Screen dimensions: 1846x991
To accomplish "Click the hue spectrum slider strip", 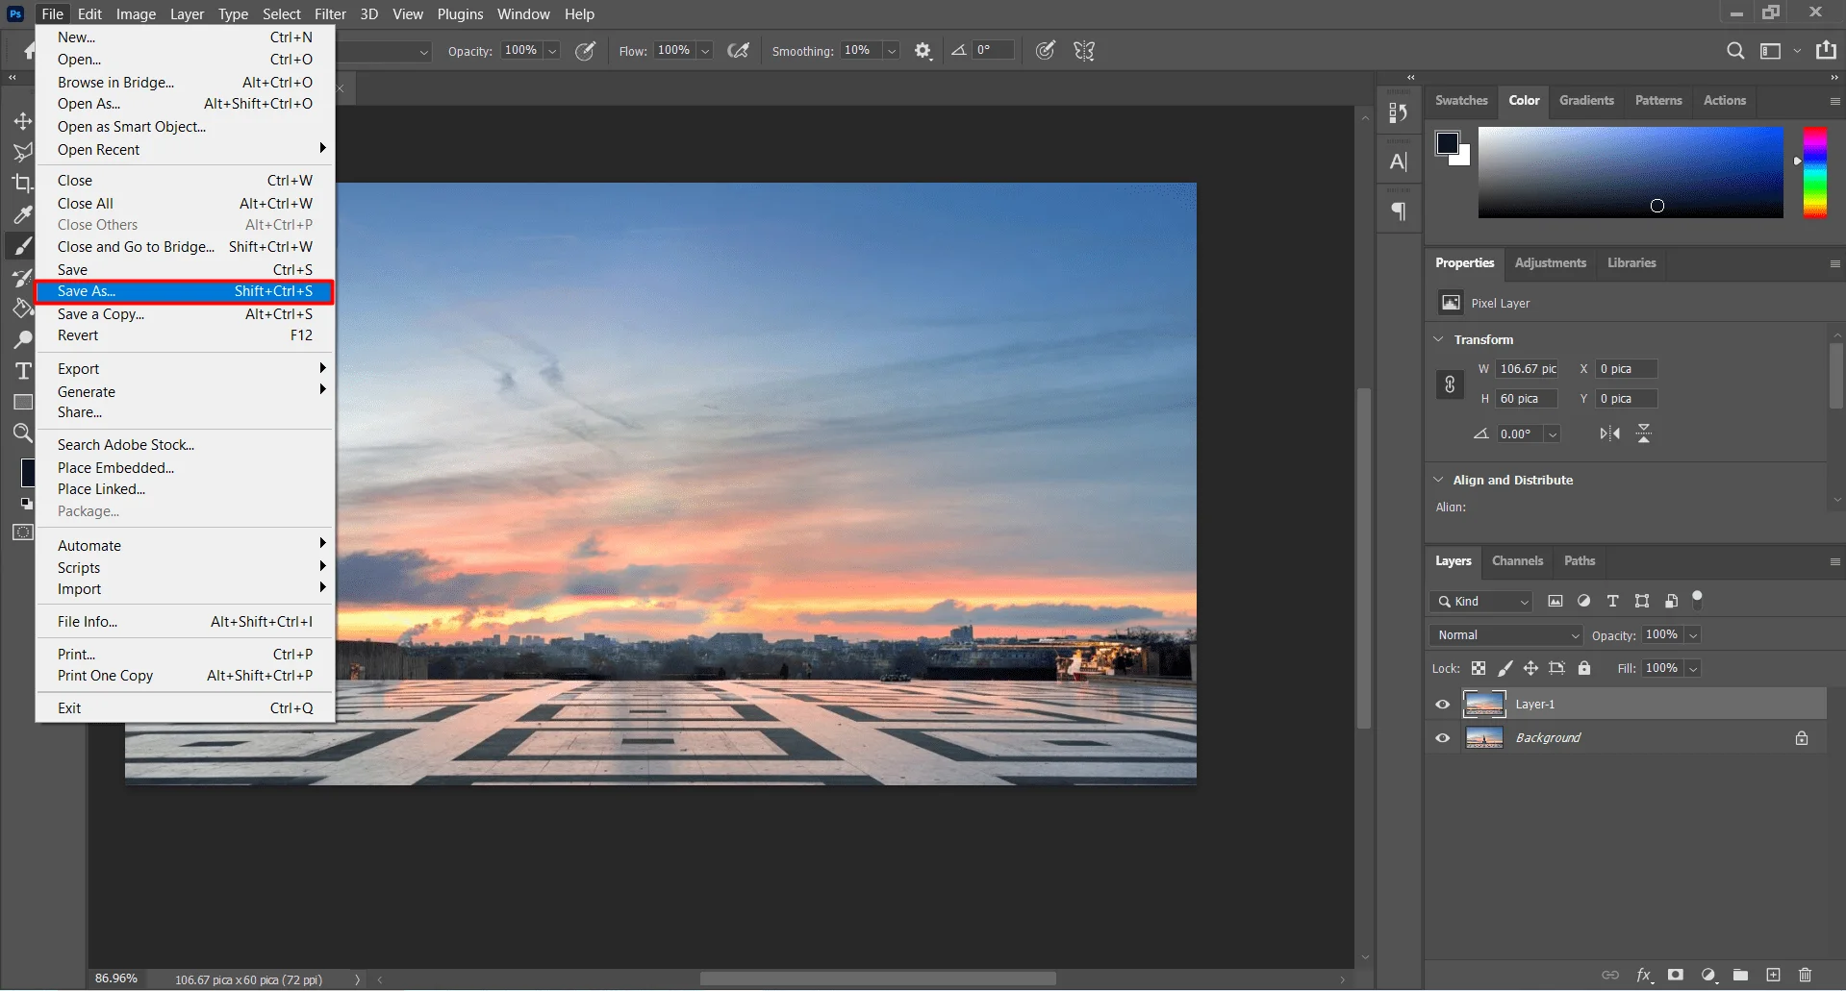I will coord(1814,172).
